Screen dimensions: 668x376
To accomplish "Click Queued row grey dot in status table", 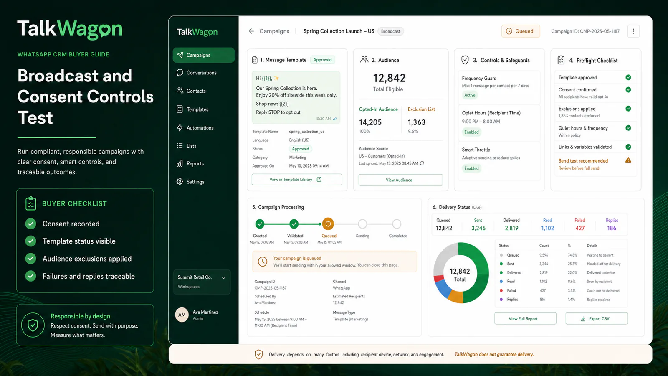I will pos(501,255).
